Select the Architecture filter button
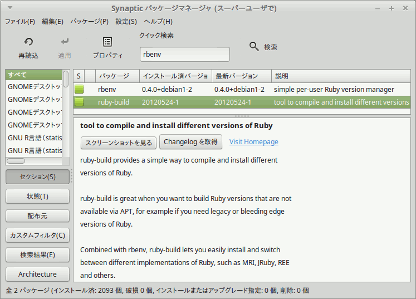Image resolution: width=416 pixels, height=299 pixels. (x=37, y=274)
